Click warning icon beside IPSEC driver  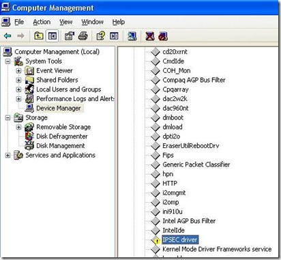click(156, 240)
